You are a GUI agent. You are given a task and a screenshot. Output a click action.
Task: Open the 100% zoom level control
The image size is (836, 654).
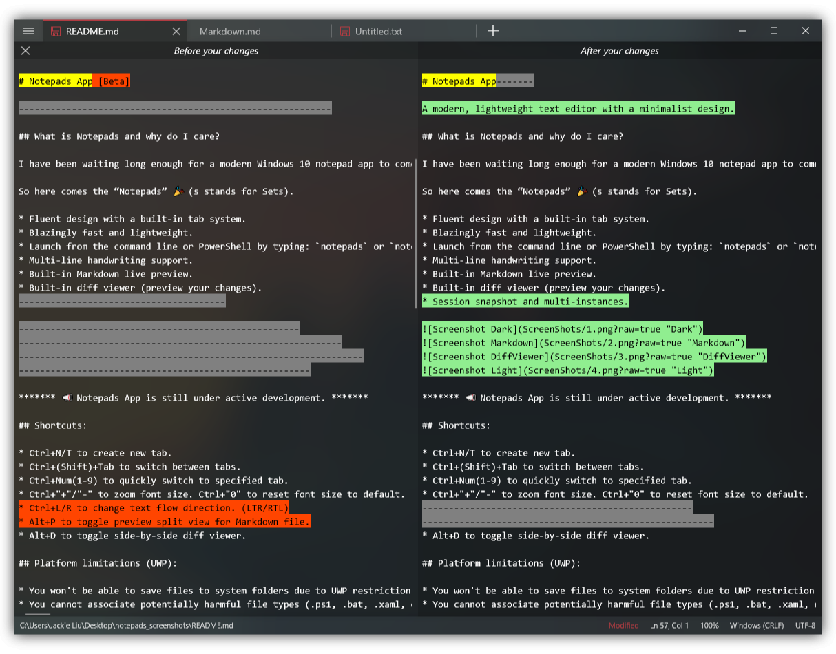pyautogui.click(x=709, y=626)
